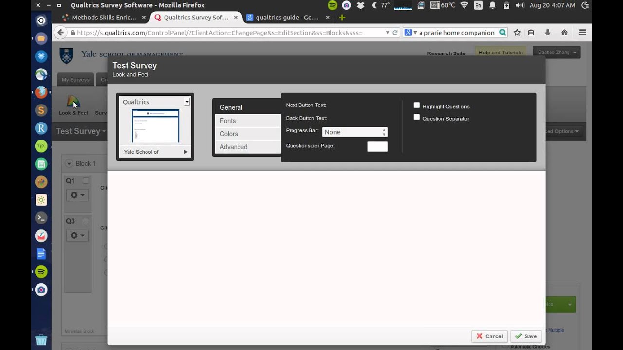623x350 pixels.
Task: Open the notification bell indicator
Action: (493, 5)
